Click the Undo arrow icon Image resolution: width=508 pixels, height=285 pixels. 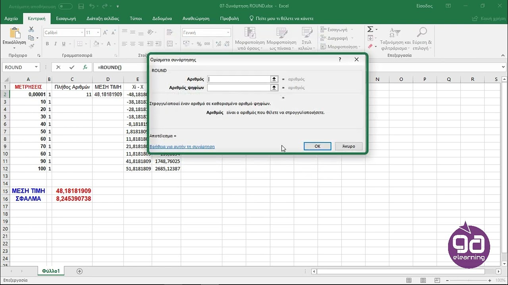(92, 6)
